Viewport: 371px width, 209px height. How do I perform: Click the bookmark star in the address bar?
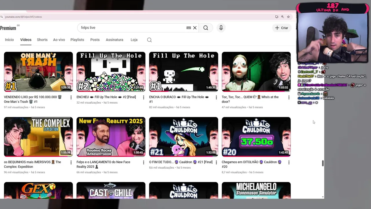pyautogui.click(x=288, y=17)
